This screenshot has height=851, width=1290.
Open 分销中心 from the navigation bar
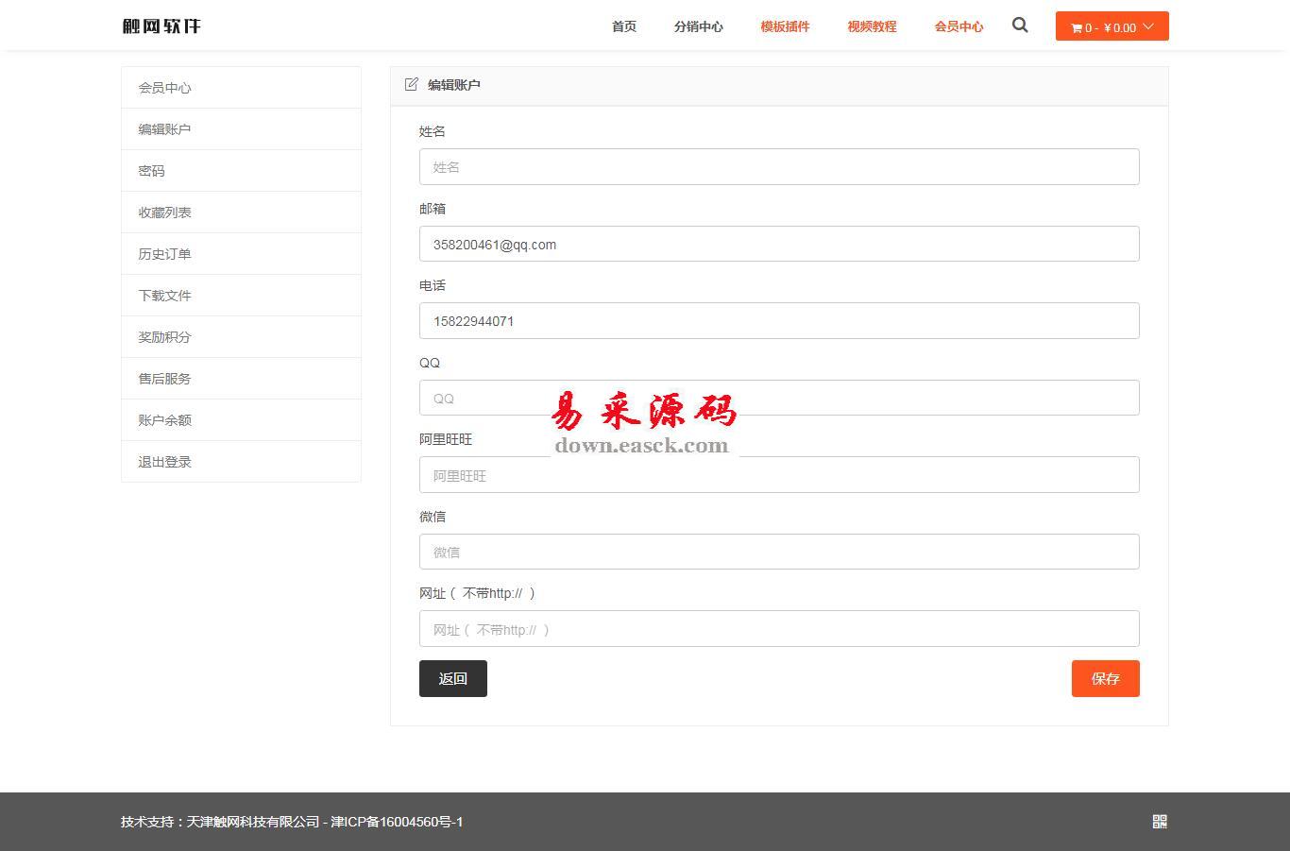[x=698, y=26]
